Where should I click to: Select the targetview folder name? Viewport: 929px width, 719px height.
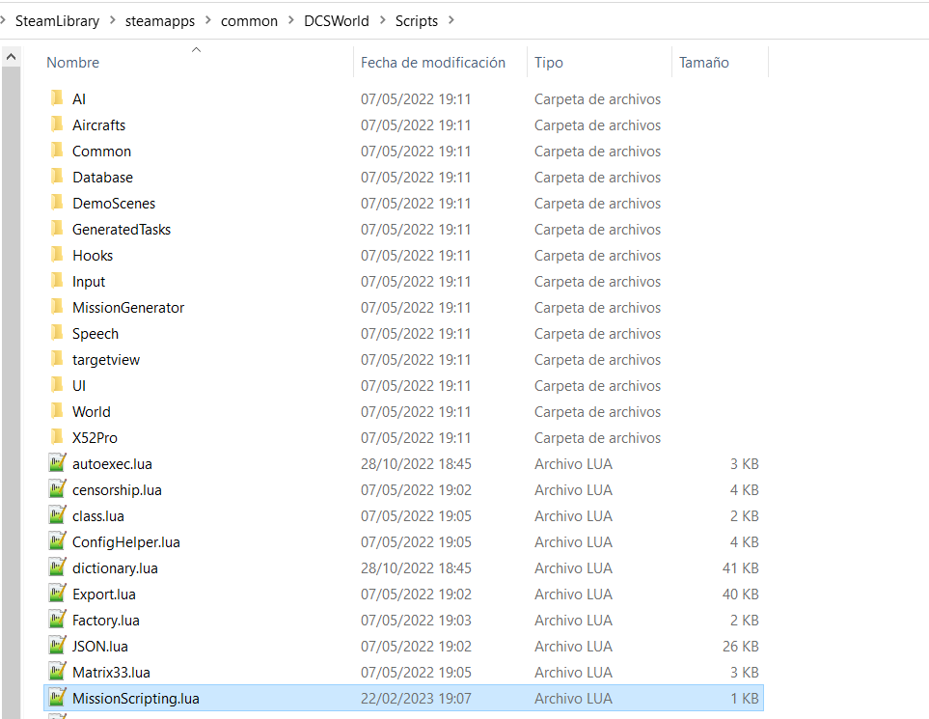coord(106,360)
